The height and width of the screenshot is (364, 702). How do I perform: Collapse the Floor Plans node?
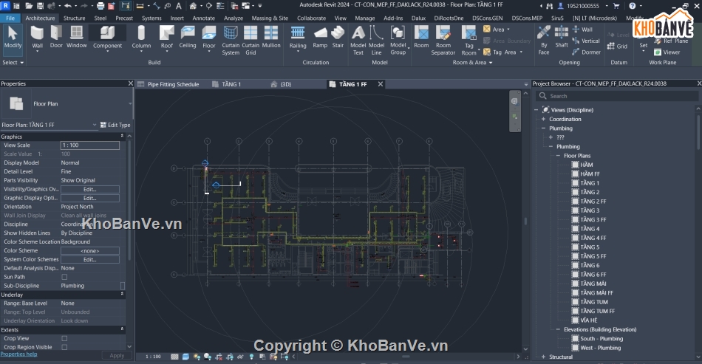point(559,156)
